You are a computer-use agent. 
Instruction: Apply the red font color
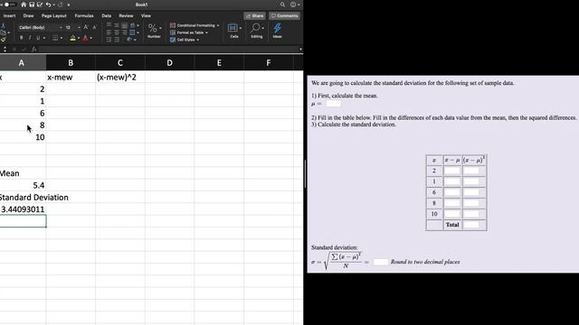[85, 38]
